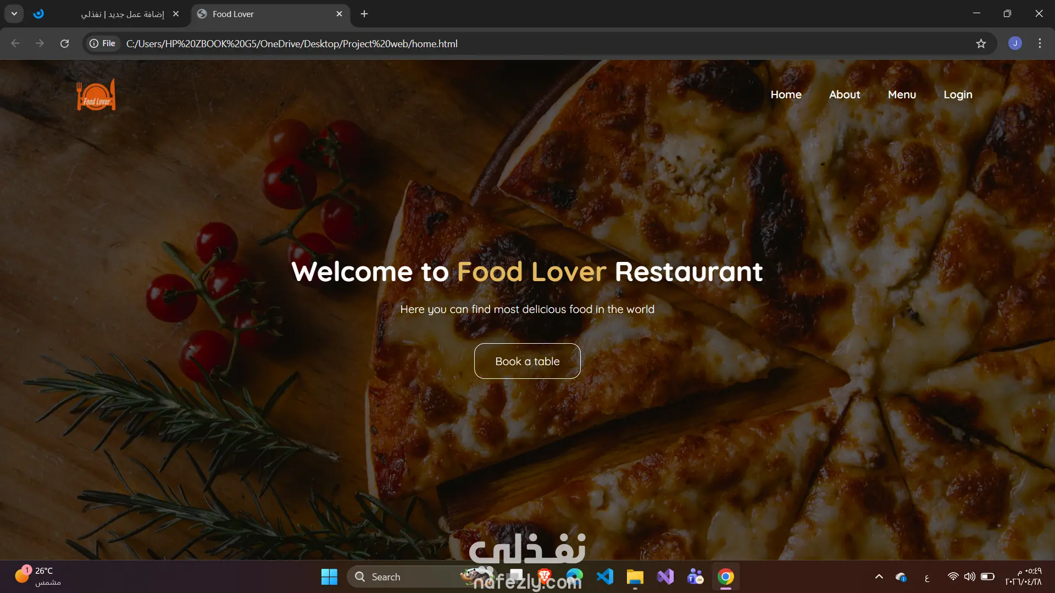Screen dimensions: 1055x593
Task: Reload the current page
Action: tap(64, 43)
